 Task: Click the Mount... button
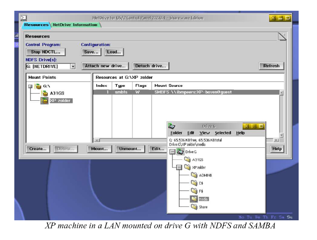[x=99, y=149]
